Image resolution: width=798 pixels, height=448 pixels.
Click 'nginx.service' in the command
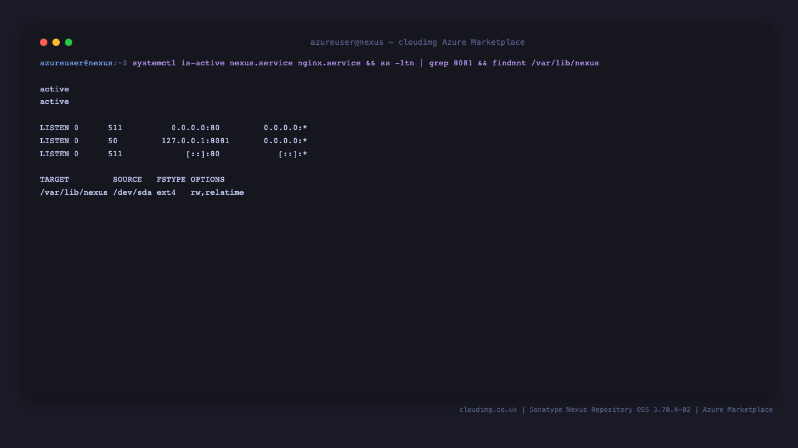pyautogui.click(x=329, y=63)
